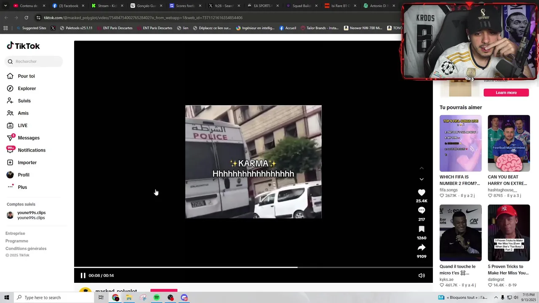Click the KARMA video frame
539x303 pixels.
pos(253,162)
